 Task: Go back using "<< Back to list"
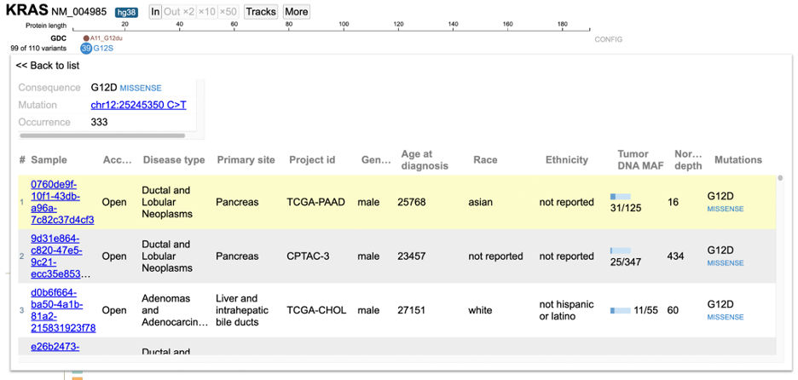pos(48,66)
